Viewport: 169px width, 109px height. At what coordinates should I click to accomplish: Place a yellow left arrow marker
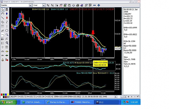(x=7, y=51)
